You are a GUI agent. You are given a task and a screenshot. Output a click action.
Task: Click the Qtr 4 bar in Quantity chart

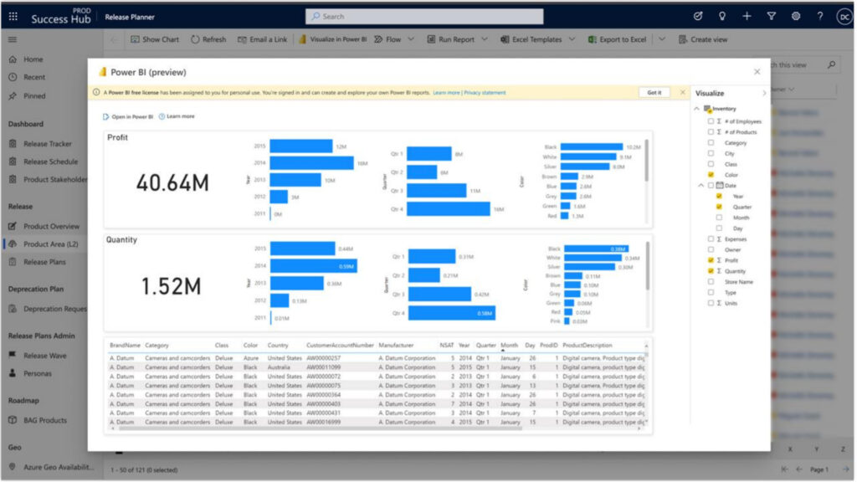tap(451, 313)
